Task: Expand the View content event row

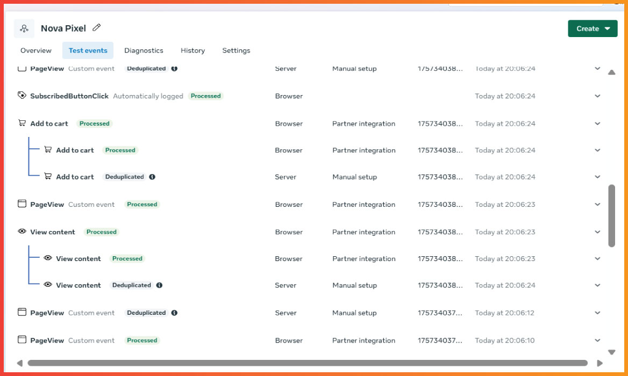Action: pos(597,232)
